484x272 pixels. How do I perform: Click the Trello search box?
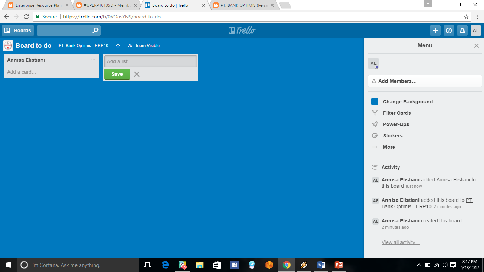point(69,30)
